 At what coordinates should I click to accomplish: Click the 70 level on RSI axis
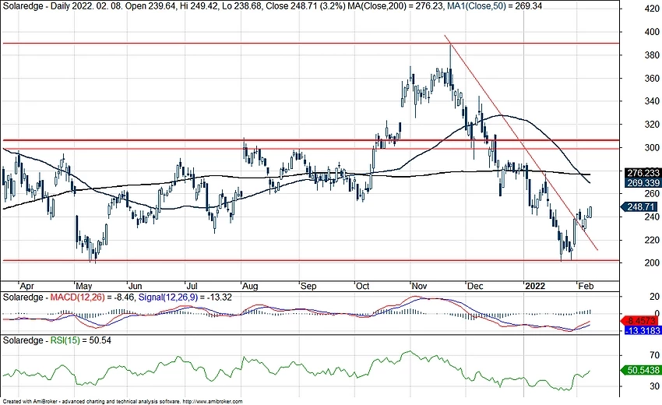(x=655, y=355)
